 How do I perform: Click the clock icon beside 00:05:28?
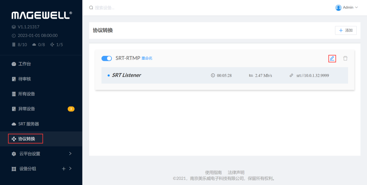tap(213, 76)
